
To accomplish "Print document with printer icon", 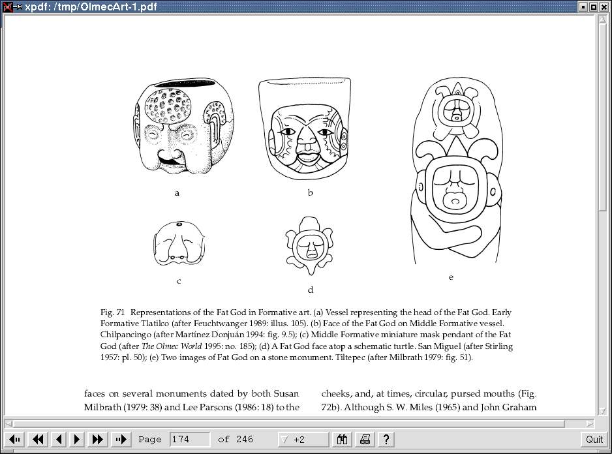I will point(365,440).
